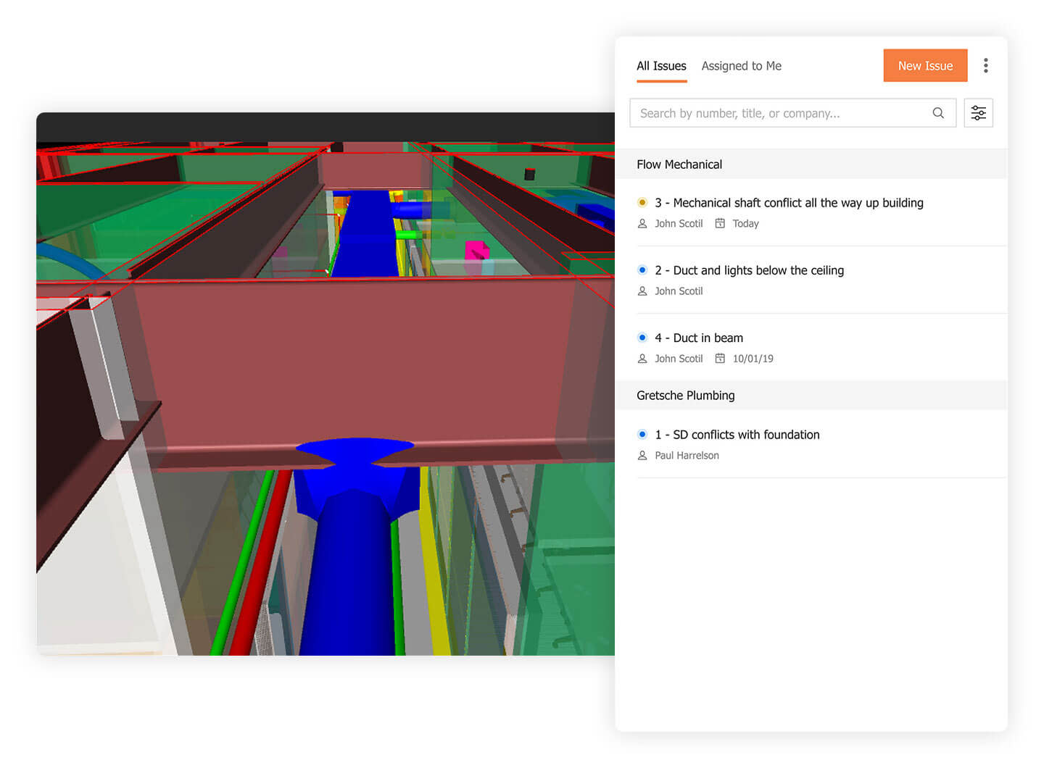Click the magenta marker in the 3D view
This screenshot has height=768, width=1044.
pos(476,251)
